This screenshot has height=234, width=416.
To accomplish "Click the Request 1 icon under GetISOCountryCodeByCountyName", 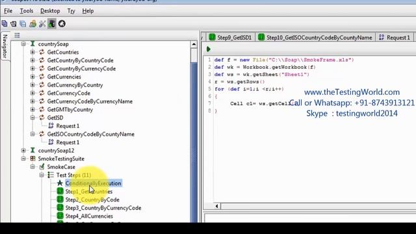I will (x=51, y=142).
